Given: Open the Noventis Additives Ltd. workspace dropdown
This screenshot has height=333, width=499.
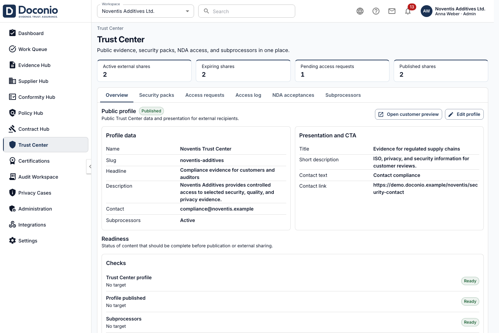Looking at the screenshot, I should point(146,11).
